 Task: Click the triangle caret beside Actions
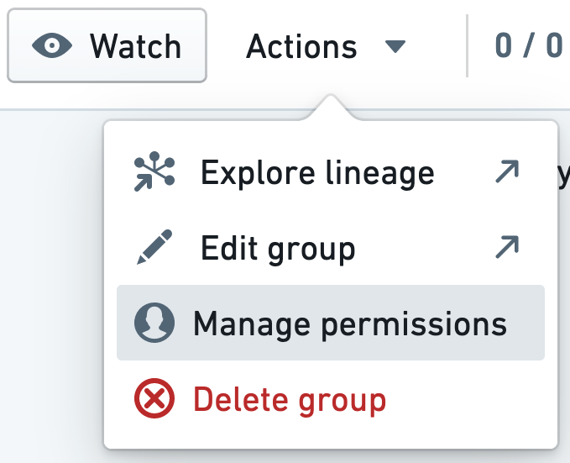tap(395, 46)
